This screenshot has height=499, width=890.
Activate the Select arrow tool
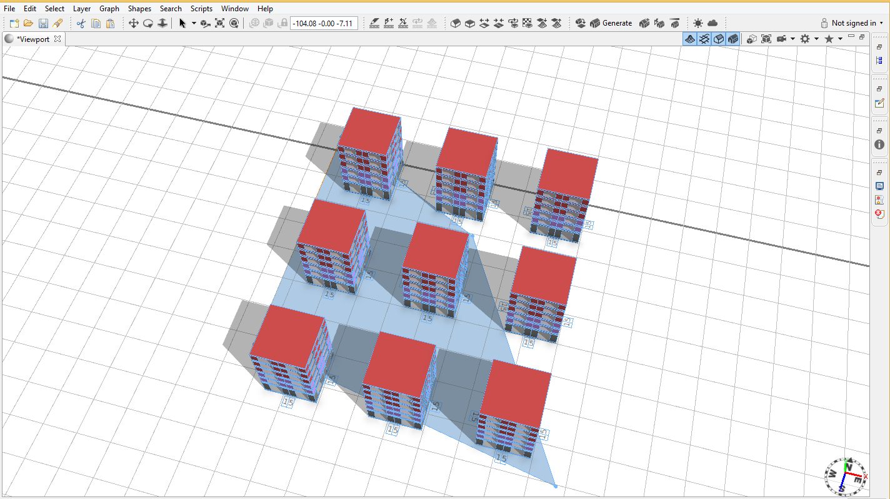182,23
